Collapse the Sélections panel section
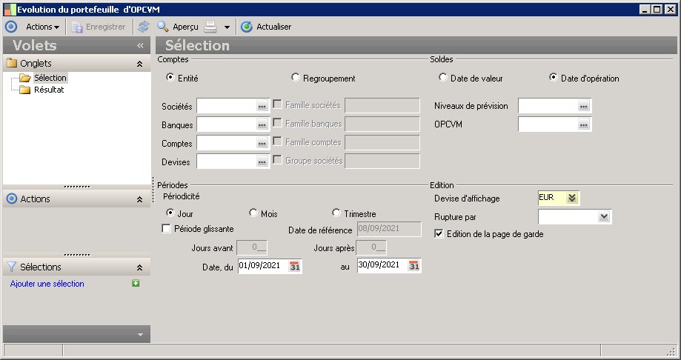 (139, 267)
